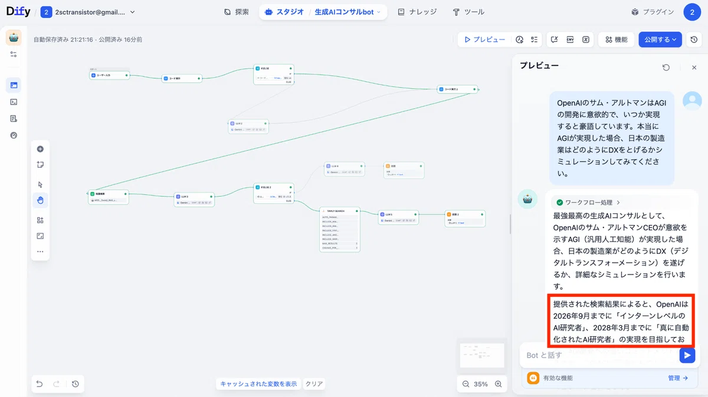Screen dimensions: 708x397
Task: Undo the last canvas change
Action: click(x=40, y=384)
